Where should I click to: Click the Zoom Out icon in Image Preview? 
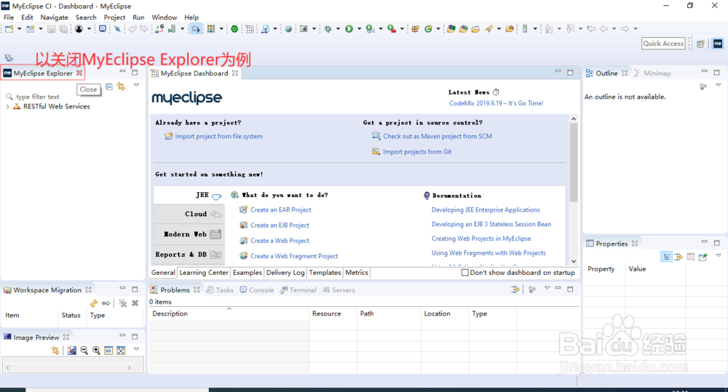click(x=84, y=351)
